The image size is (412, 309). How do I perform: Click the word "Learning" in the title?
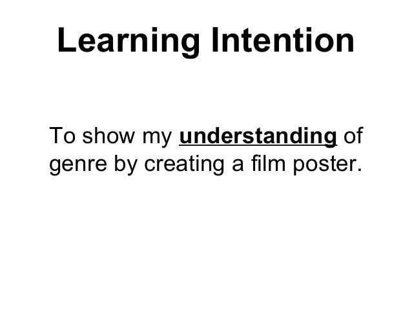tap(122, 42)
